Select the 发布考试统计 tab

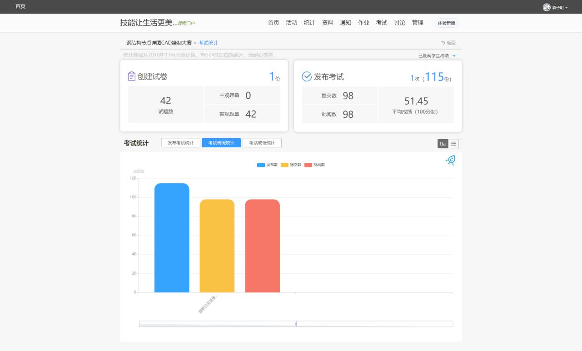tap(180, 143)
